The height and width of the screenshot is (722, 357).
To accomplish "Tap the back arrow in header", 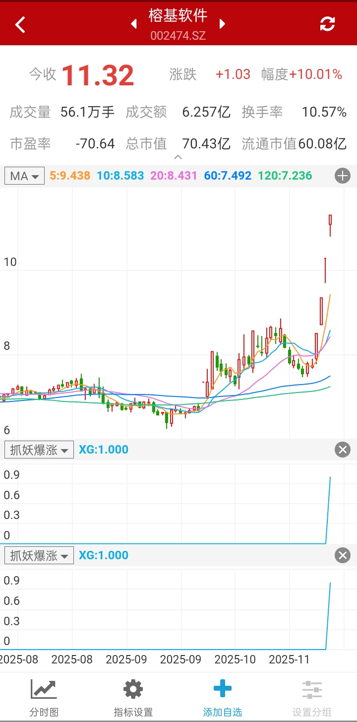I will tap(20, 24).
